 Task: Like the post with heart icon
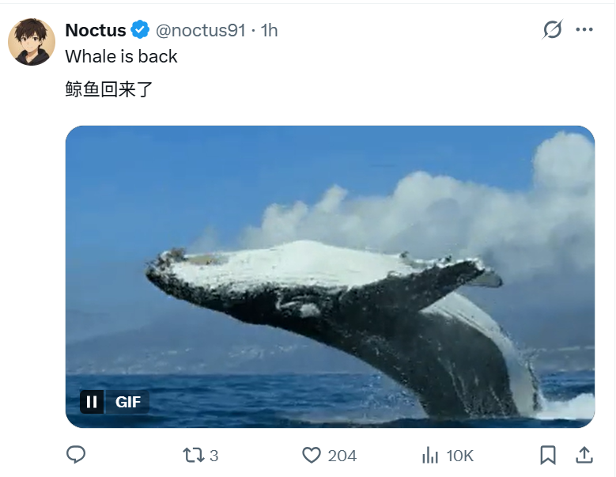pos(312,456)
